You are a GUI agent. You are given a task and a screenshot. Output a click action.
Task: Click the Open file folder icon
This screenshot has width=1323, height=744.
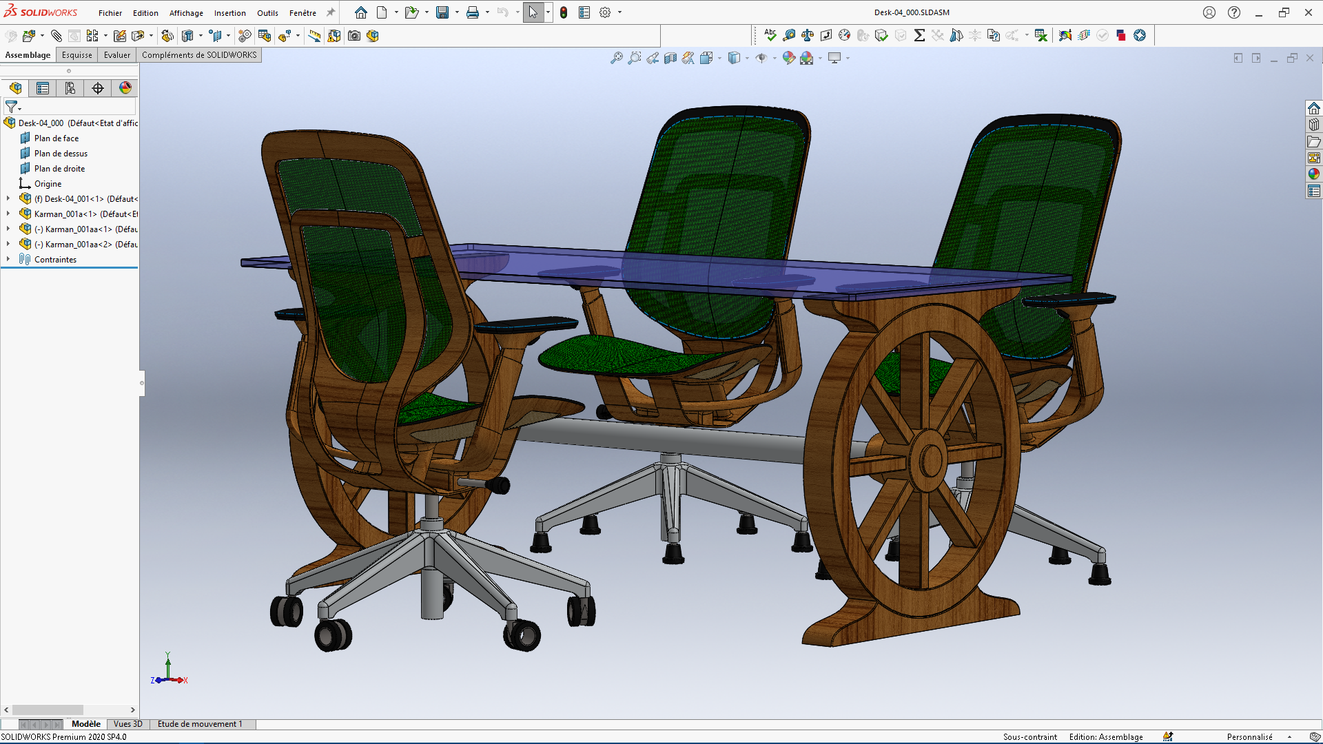(x=411, y=12)
